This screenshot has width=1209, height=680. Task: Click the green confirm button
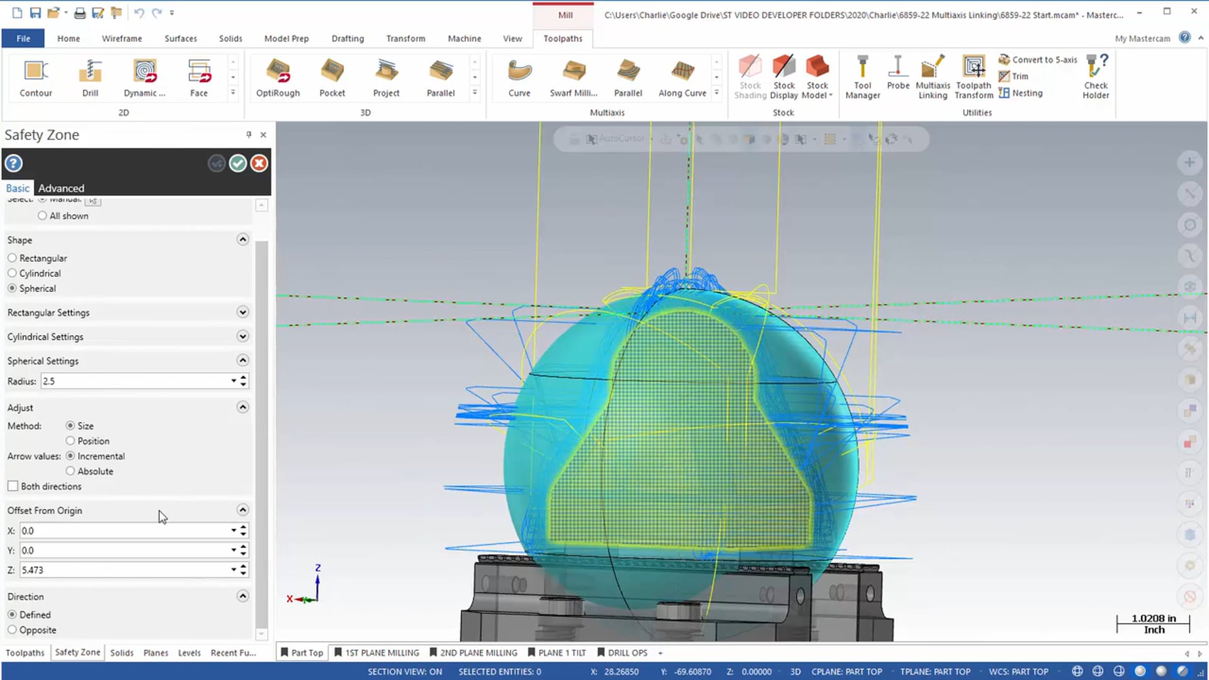[237, 164]
